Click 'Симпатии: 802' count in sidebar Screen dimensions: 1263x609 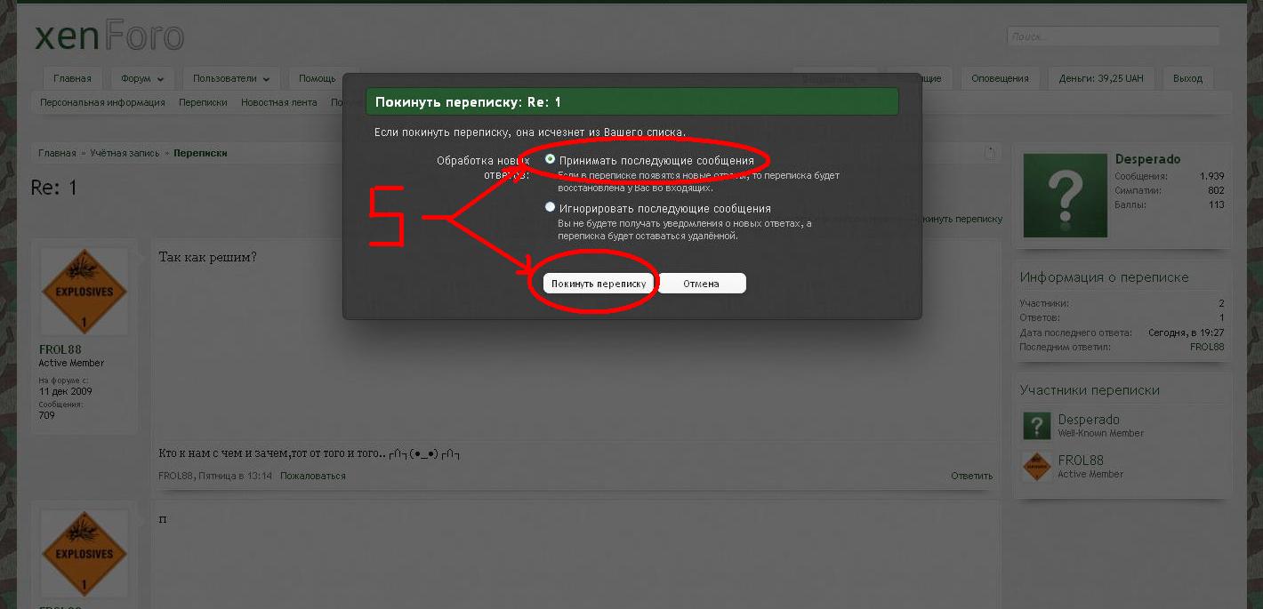click(x=1170, y=190)
